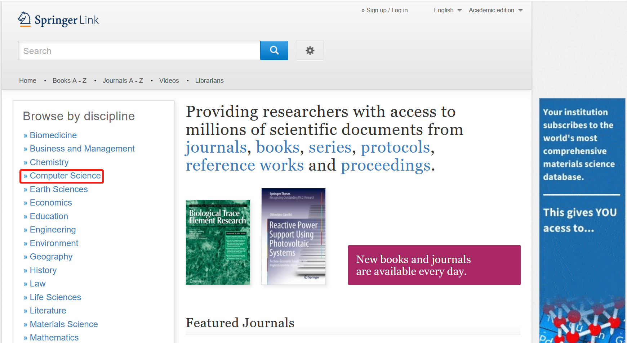
Task: Follow the 'books' link in headline
Action: tap(278, 148)
